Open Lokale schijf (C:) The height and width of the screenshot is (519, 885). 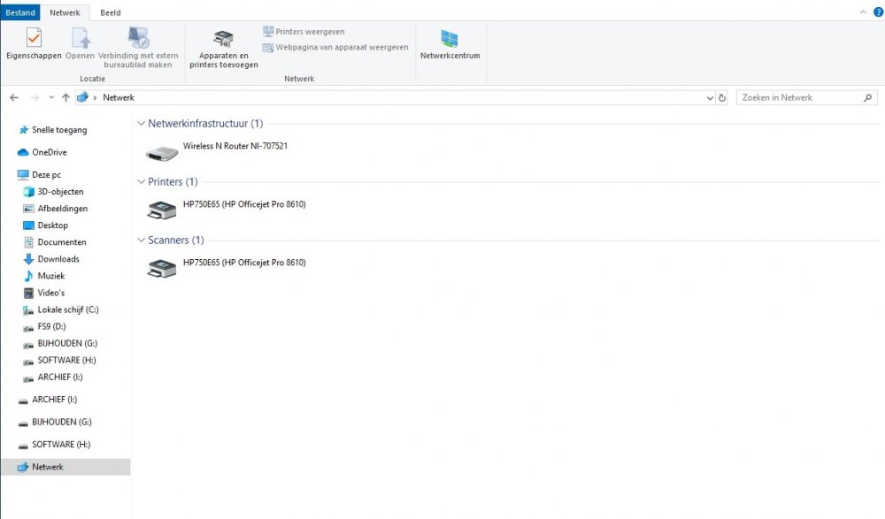point(68,309)
